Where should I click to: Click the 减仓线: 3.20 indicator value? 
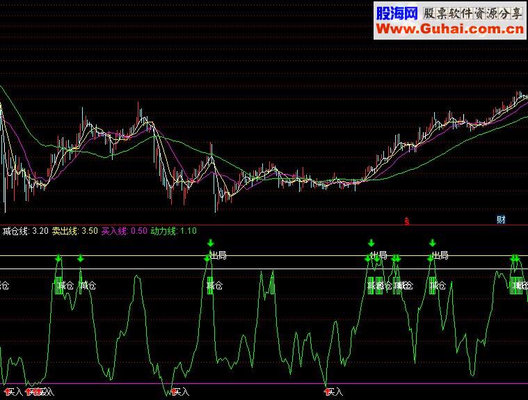(x=26, y=231)
